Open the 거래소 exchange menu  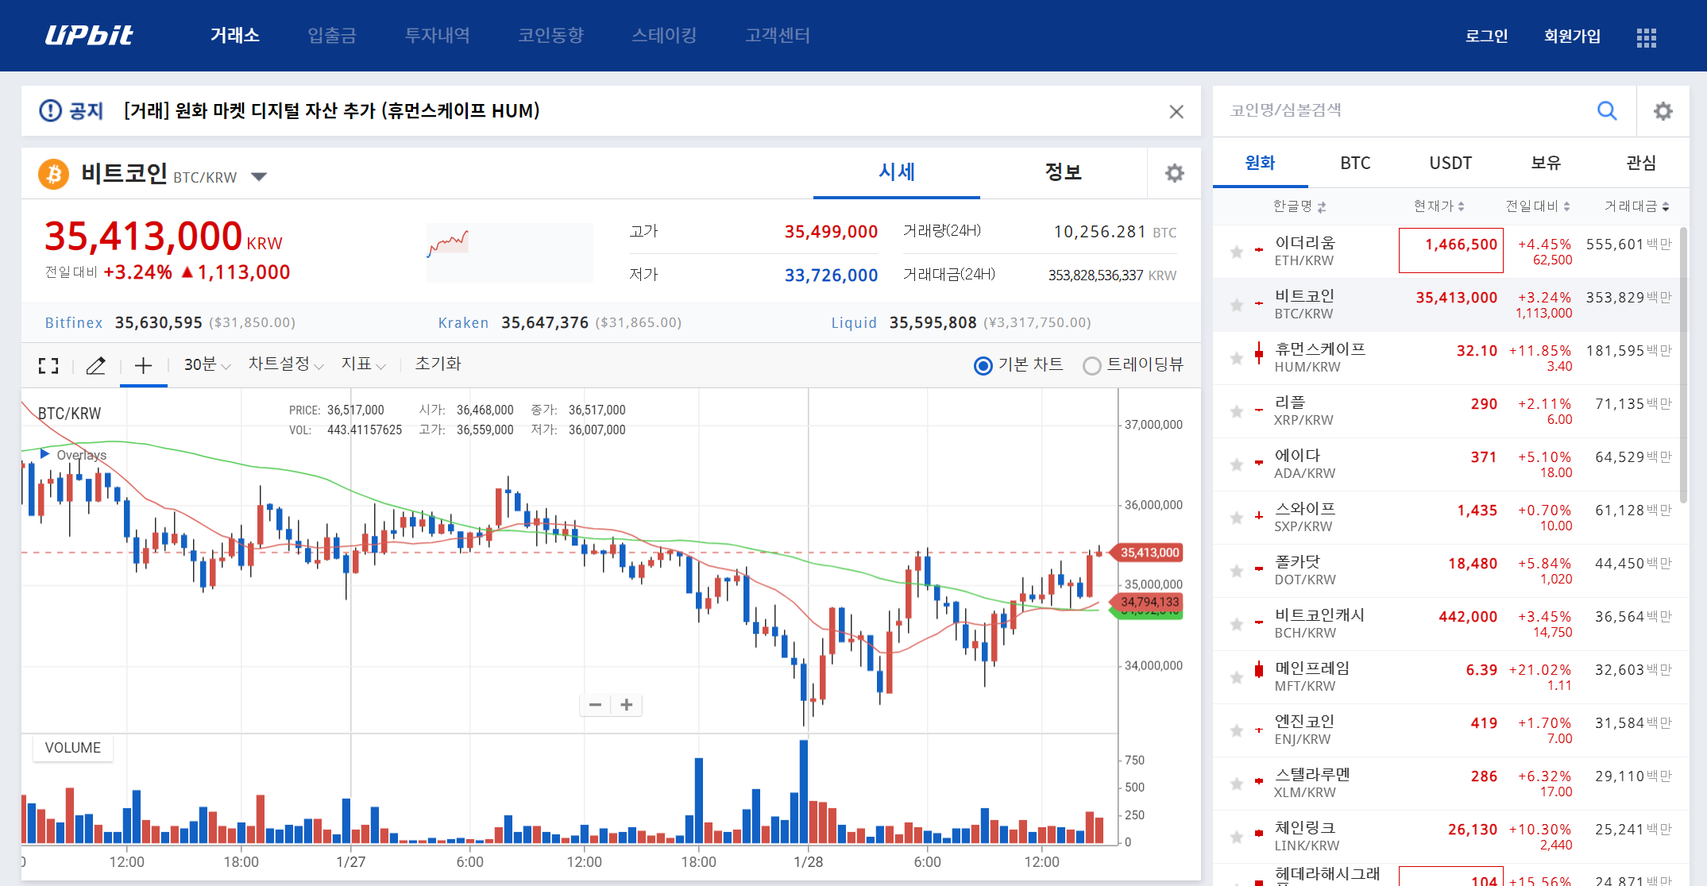235,36
